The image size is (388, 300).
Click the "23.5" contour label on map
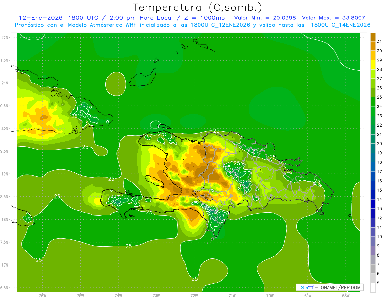(224, 216)
